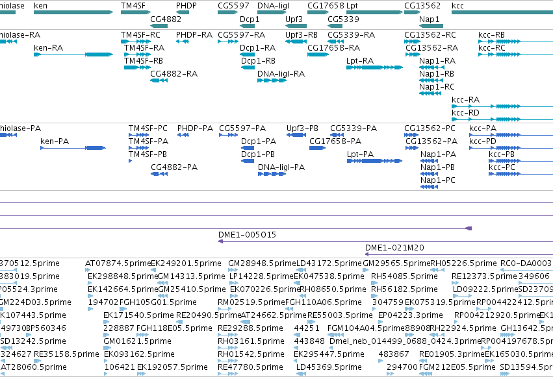This screenshot has width=553, height=377.
Task: Select the kcc-RB transcript label
Action: point(491,35)
